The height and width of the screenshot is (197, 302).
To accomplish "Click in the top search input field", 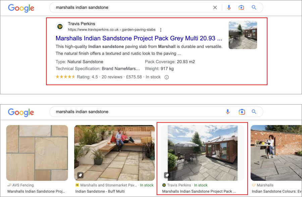I will (131, 7).
